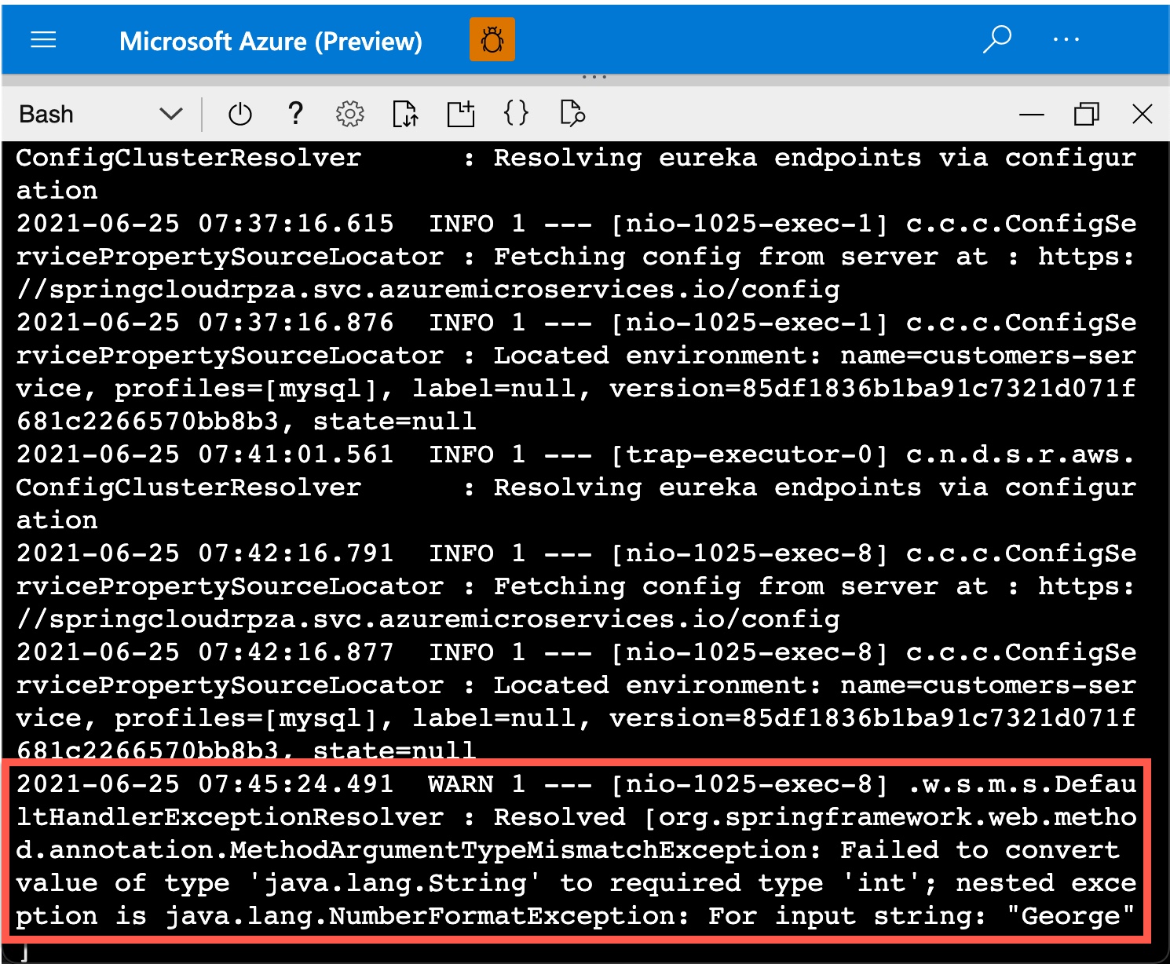Screen dimensions: 1170x964
Task: Minimize the Cloud Shell pane
Action: [x=1030, y=115]
